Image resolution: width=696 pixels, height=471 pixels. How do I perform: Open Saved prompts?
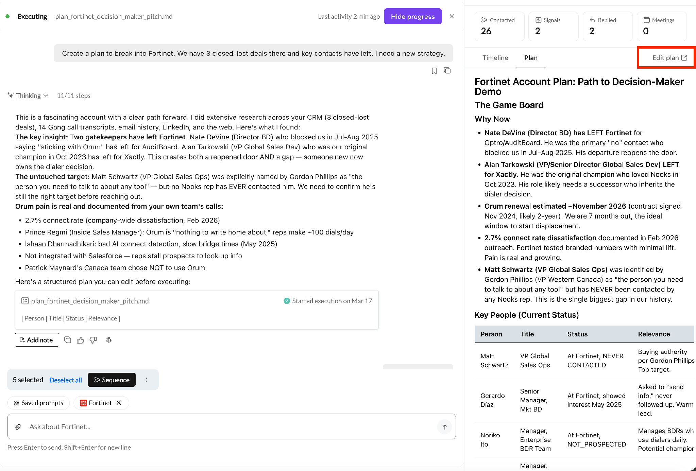38,403
